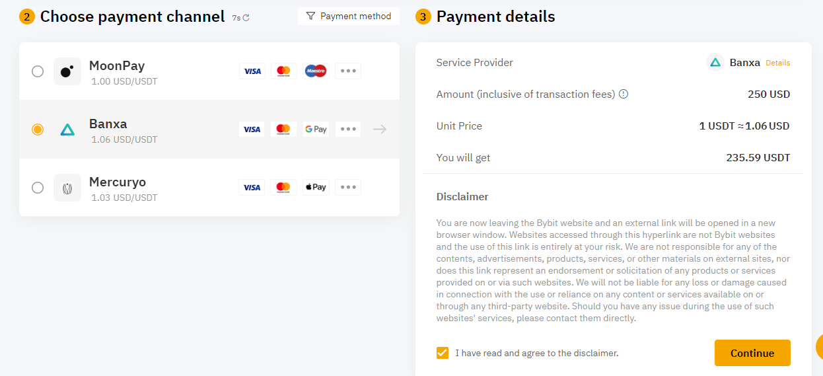823x376 pixels.
Task: Open the Banxa Details link
Action: point(778,63)
